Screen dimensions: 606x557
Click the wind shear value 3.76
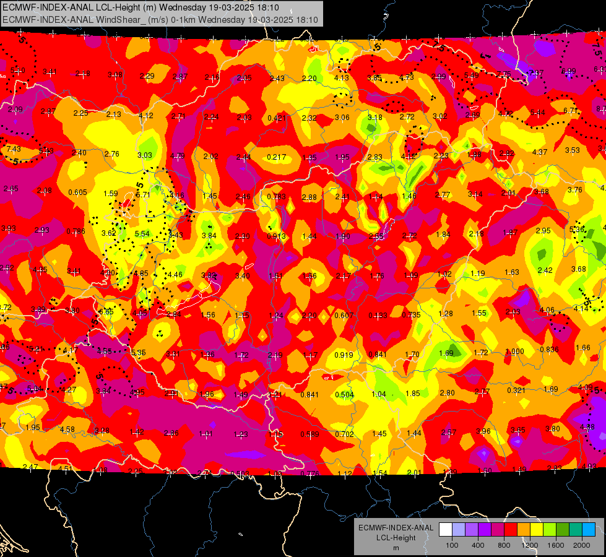(x=574, y=189)
